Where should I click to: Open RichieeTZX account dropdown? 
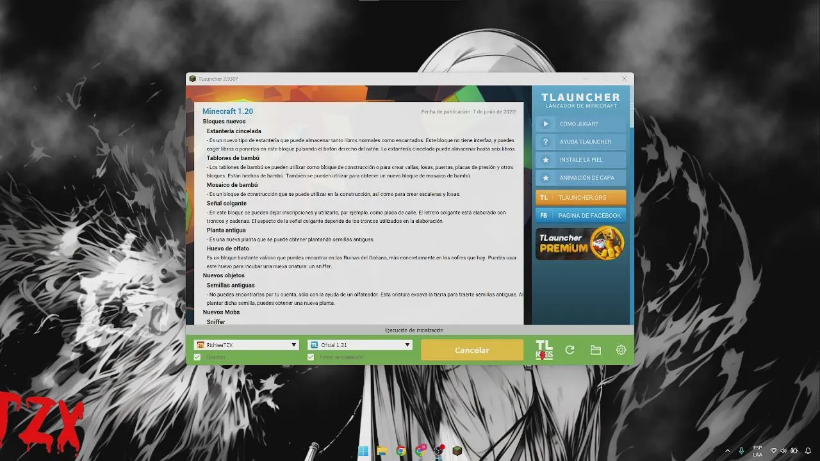click(247, 344)
